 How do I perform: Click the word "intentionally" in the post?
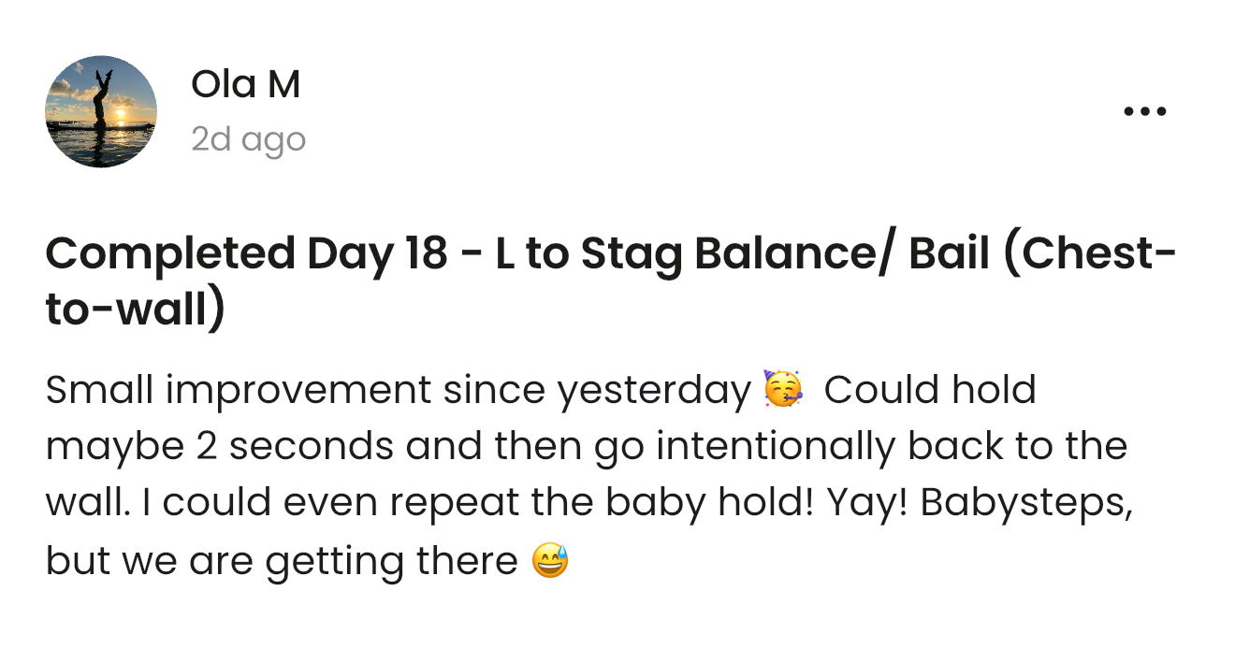point(776,447)
